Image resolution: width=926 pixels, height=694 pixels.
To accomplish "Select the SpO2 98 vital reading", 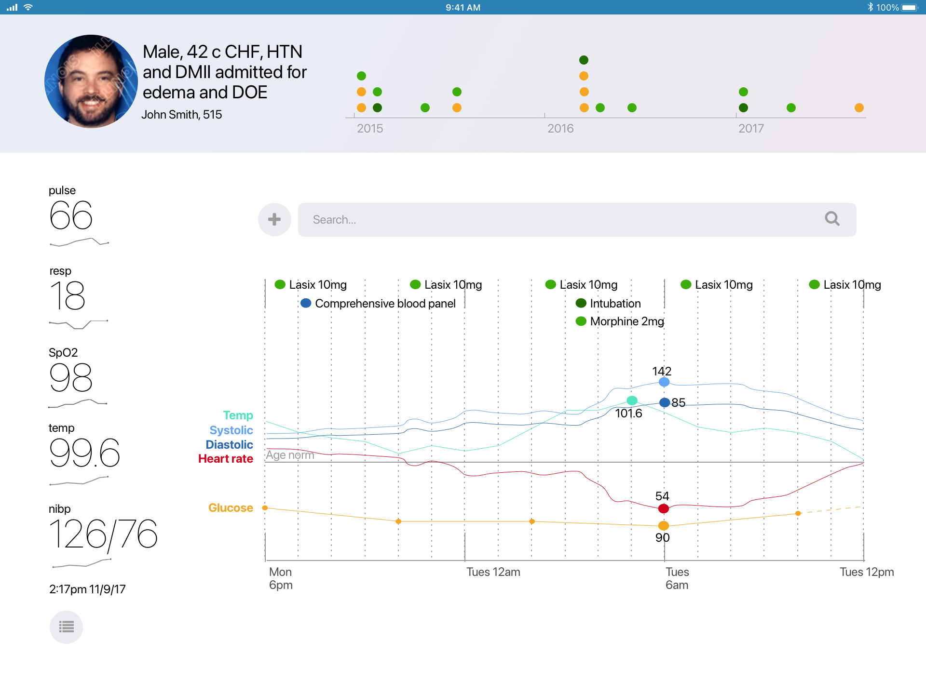I will [71, 377].
